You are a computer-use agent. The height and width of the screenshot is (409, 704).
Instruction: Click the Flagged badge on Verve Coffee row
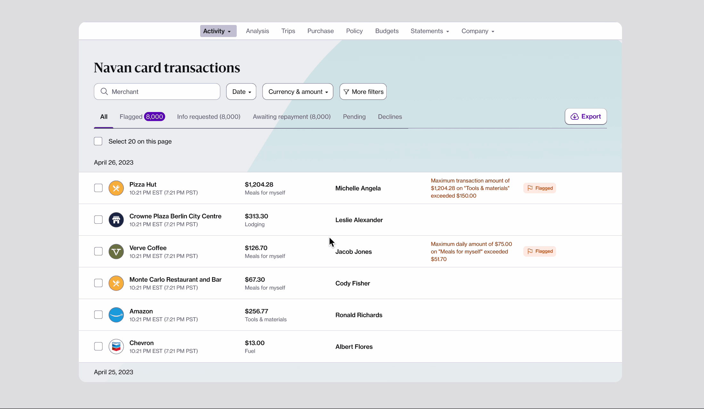[x=540, y=251]
